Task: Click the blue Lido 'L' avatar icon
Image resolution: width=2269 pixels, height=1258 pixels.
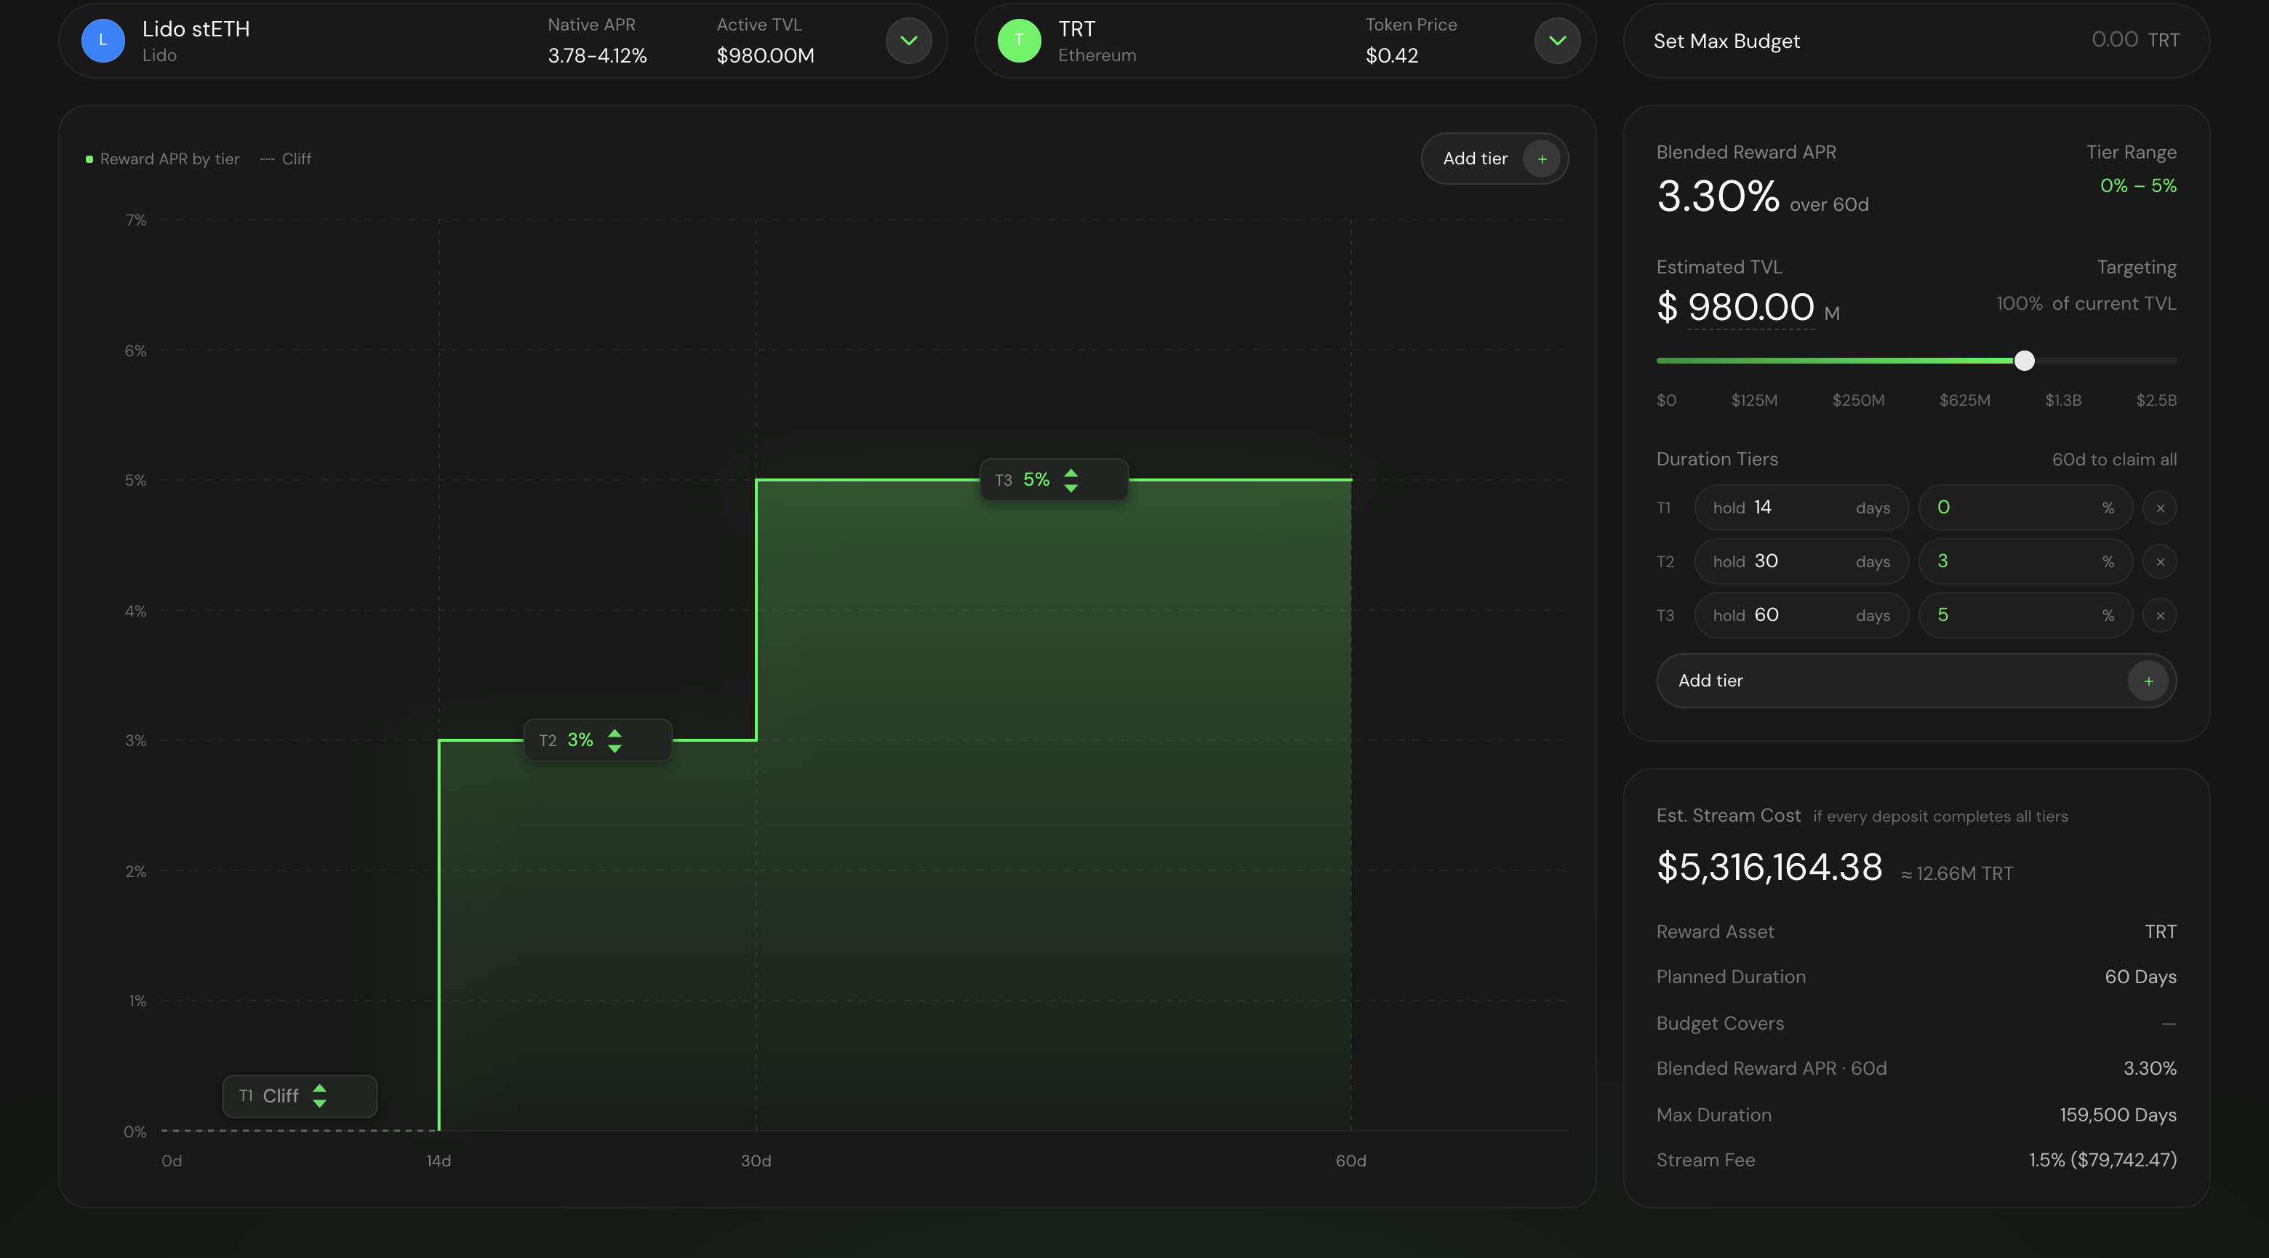Action: click(103, 41)
